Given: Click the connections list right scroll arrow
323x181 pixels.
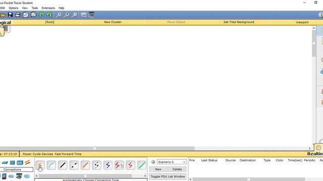Looking at the screenshot, I should 145,176.
